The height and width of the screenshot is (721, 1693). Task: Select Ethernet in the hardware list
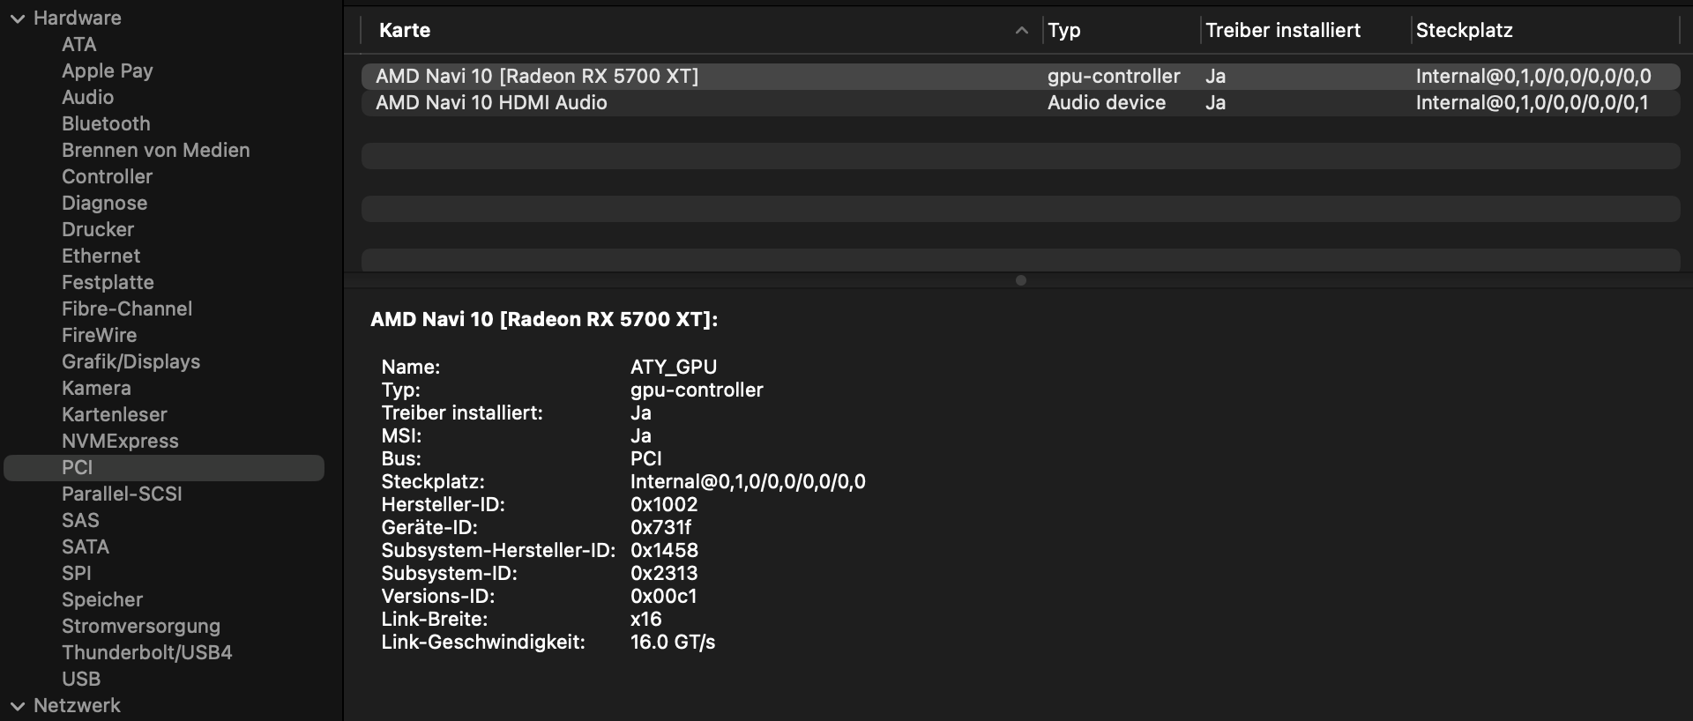(x=101, y=256)
